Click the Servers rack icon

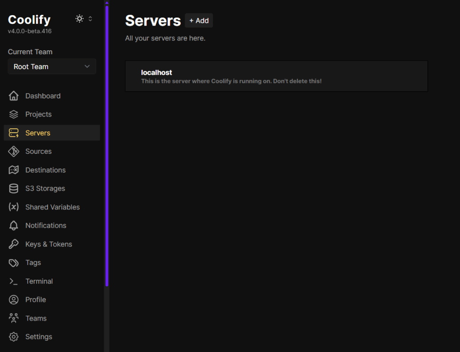(13, 133)
